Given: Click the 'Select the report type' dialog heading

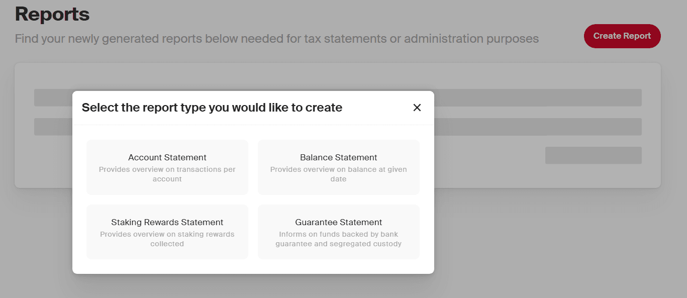Looking at the screenshot, I should point(212,108).
